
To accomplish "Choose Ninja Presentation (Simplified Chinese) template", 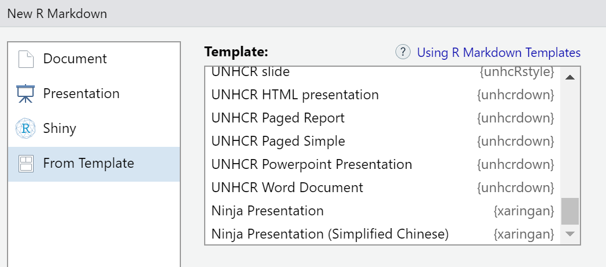I will (330, 234).
